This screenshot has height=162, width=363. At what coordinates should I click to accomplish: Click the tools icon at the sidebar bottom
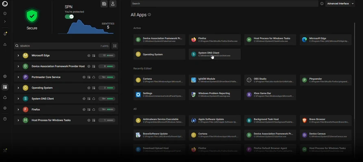tap(5, 151)
